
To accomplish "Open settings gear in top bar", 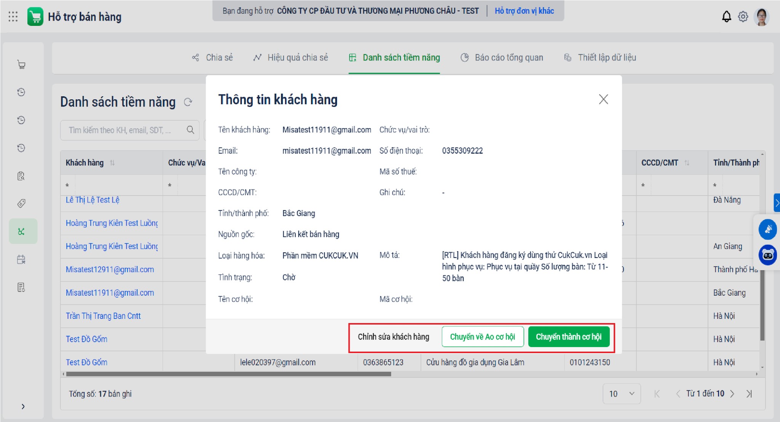I will (743, 17).
